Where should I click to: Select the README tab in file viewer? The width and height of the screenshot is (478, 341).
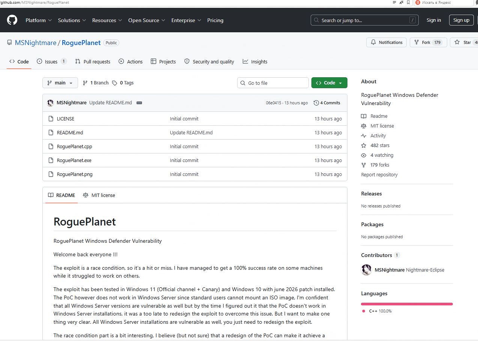pos(62,195)
